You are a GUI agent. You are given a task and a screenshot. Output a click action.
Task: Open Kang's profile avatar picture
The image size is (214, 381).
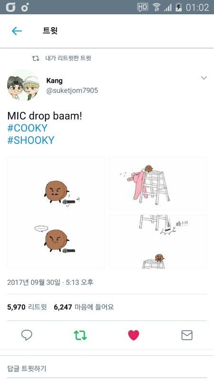coord(23,85)
